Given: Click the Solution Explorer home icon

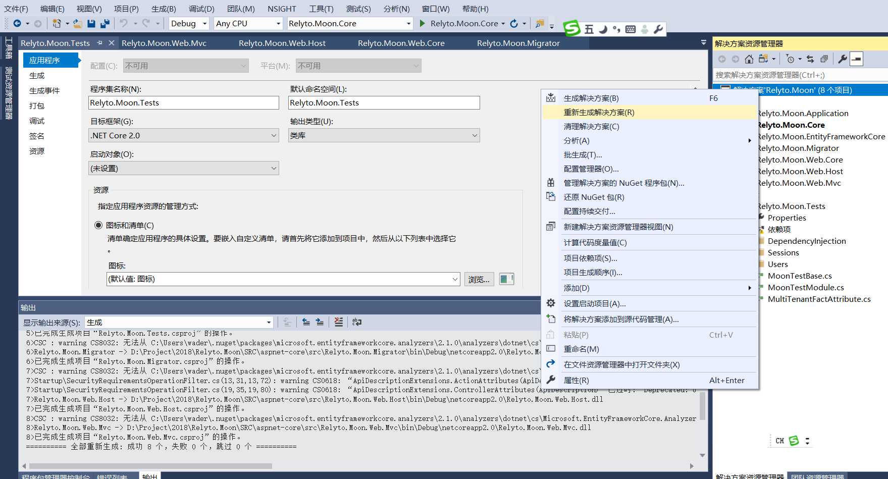Looking at the screenshot, I should point(749,59).
